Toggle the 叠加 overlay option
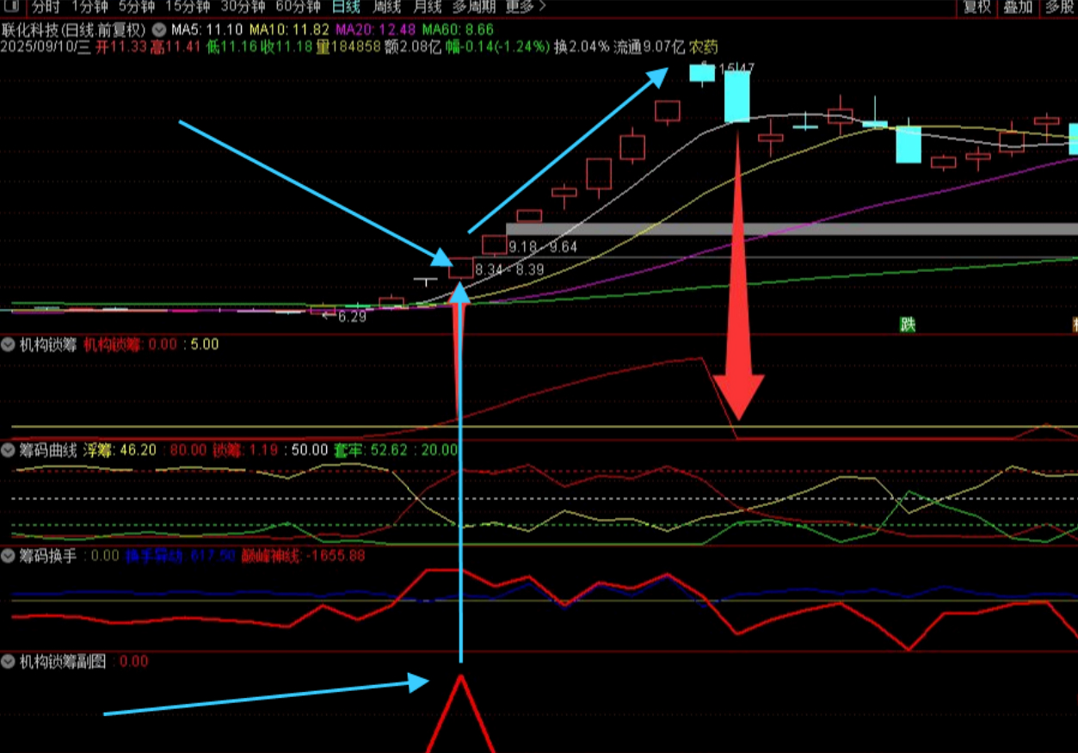The image size is (1078, 753). pos(1019,8)
